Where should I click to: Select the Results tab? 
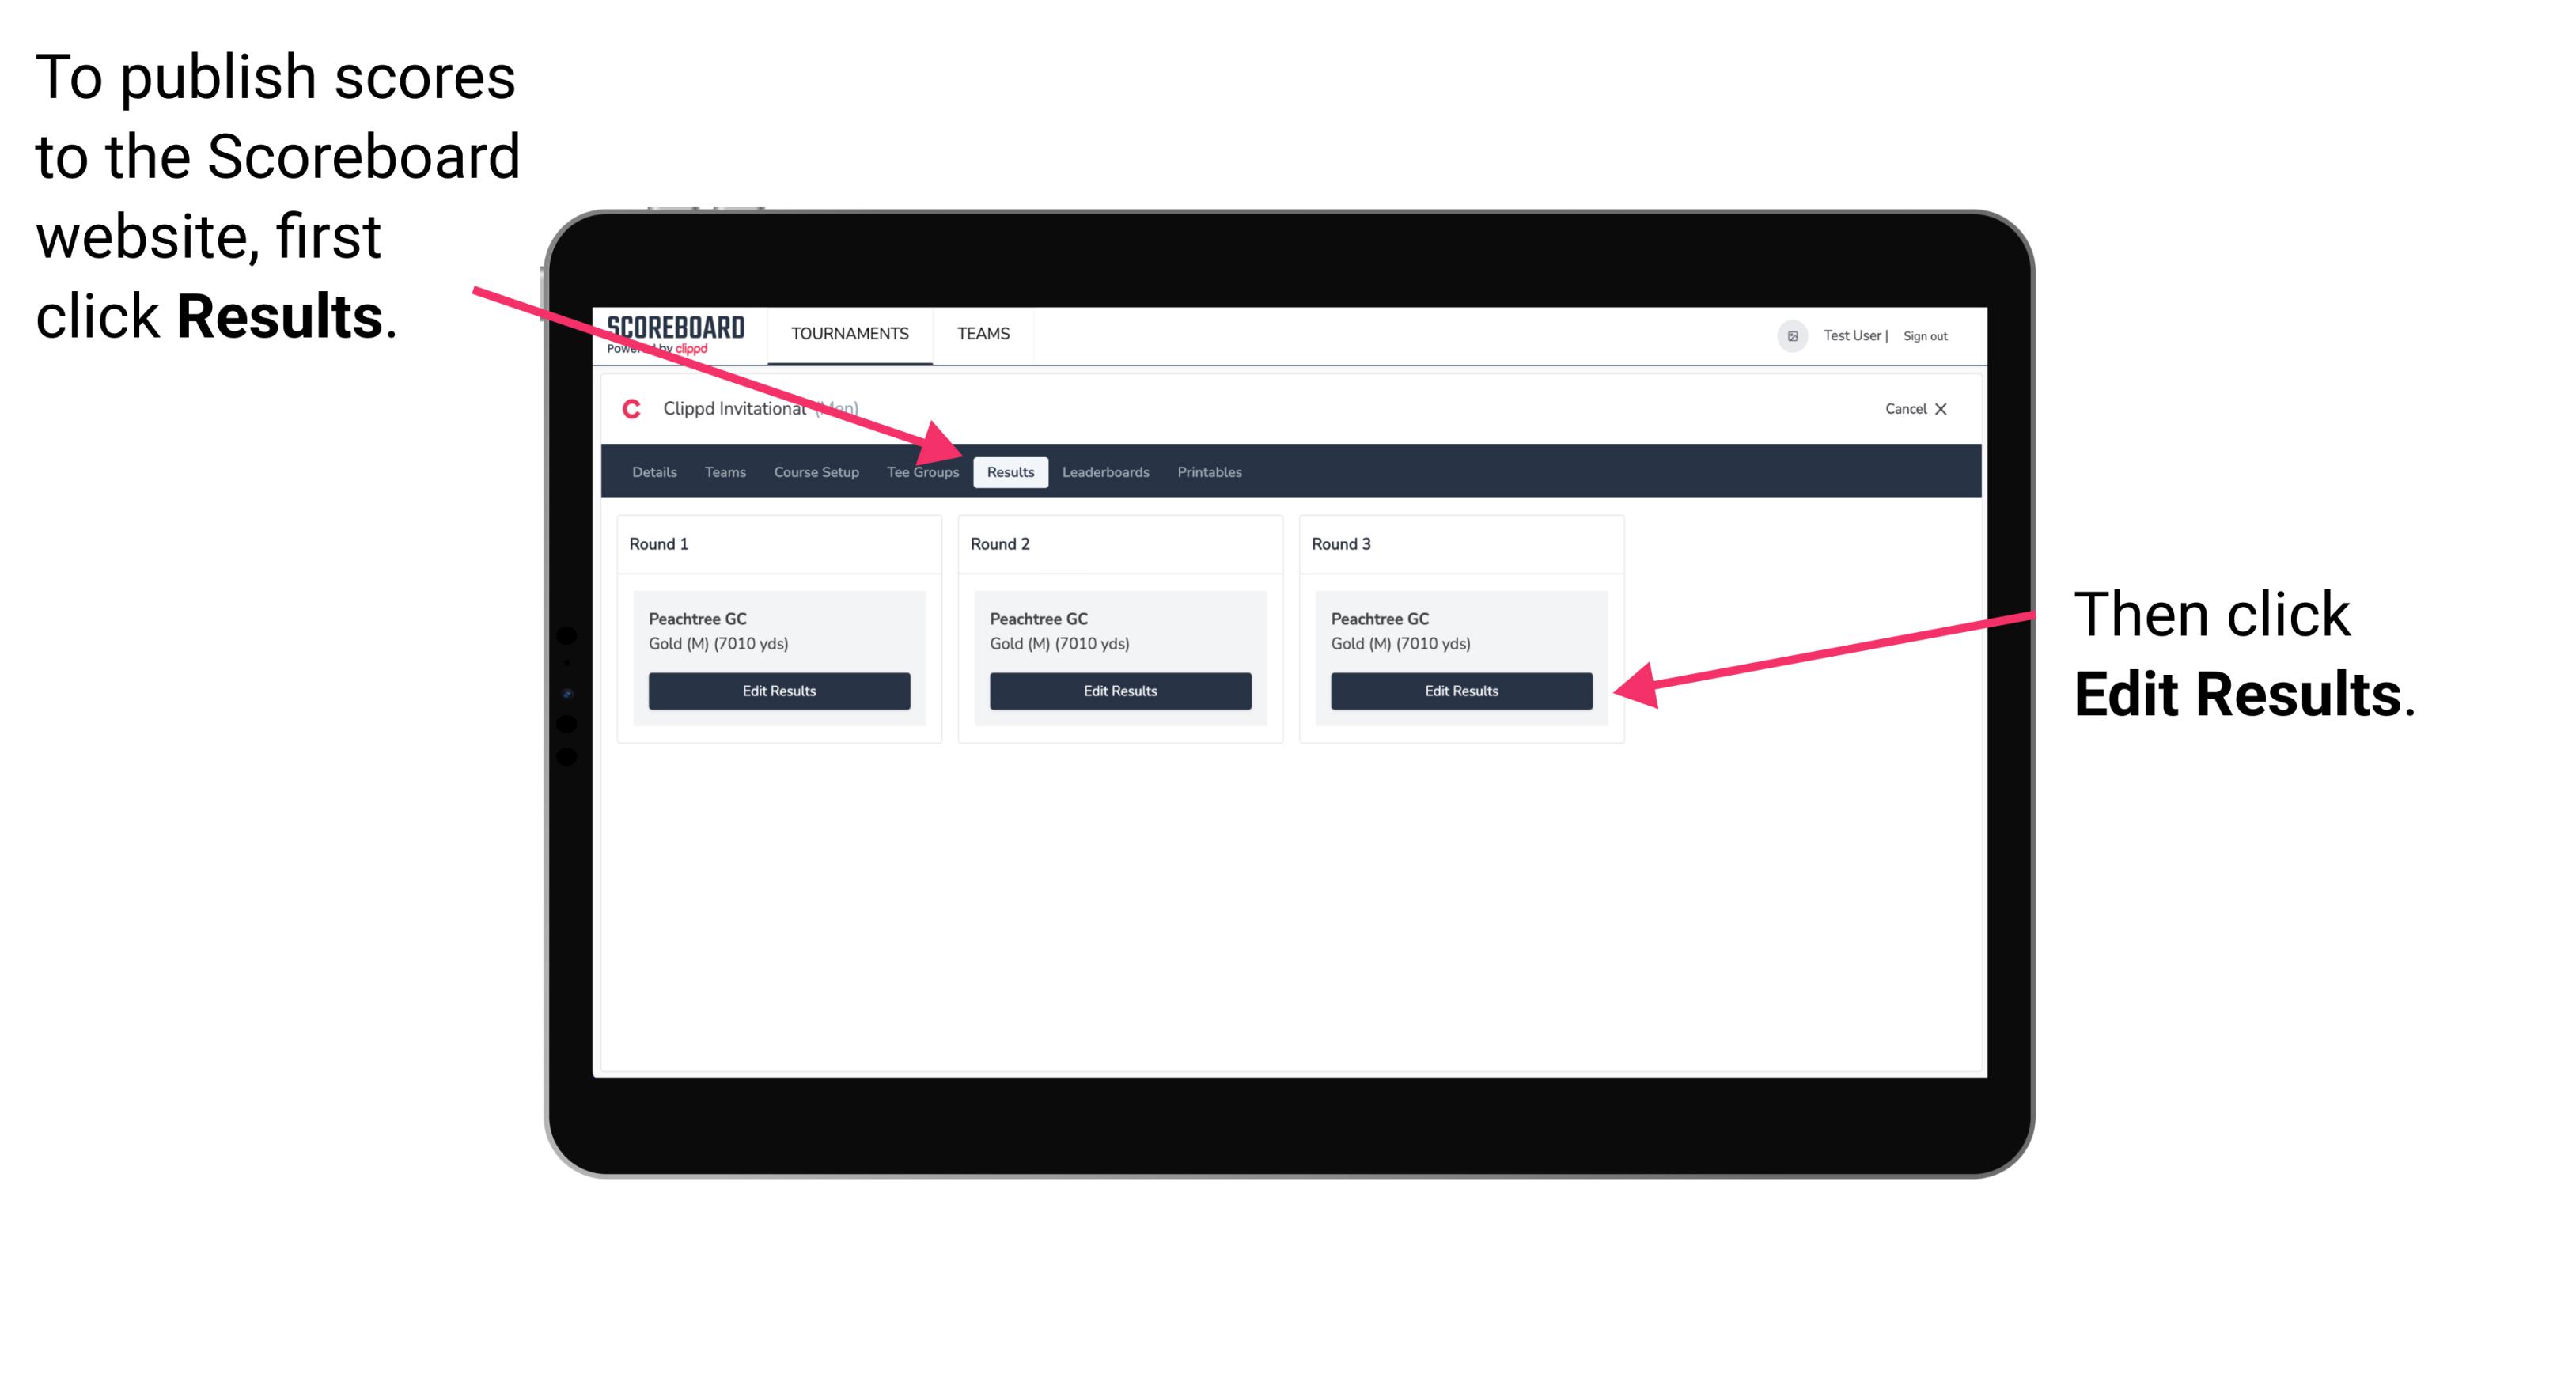click(1010, 471)
